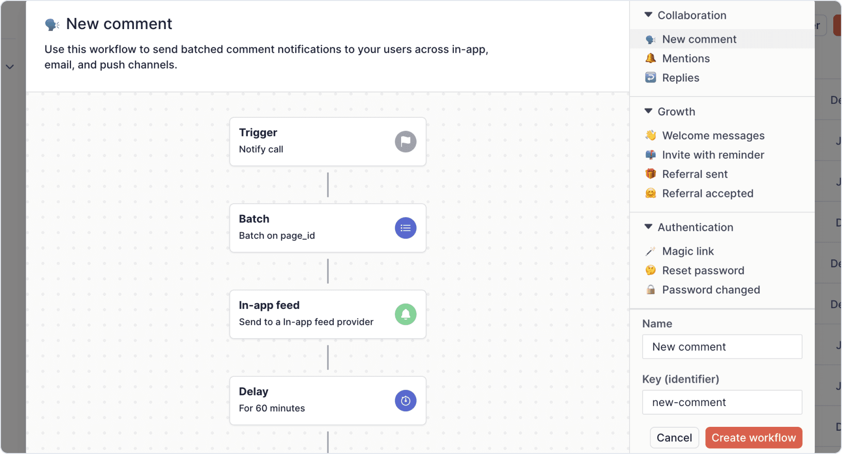842x454 pixels.
Task: Click the Batch step list icon
Action: pyautogui.click(x=405, y=228)
